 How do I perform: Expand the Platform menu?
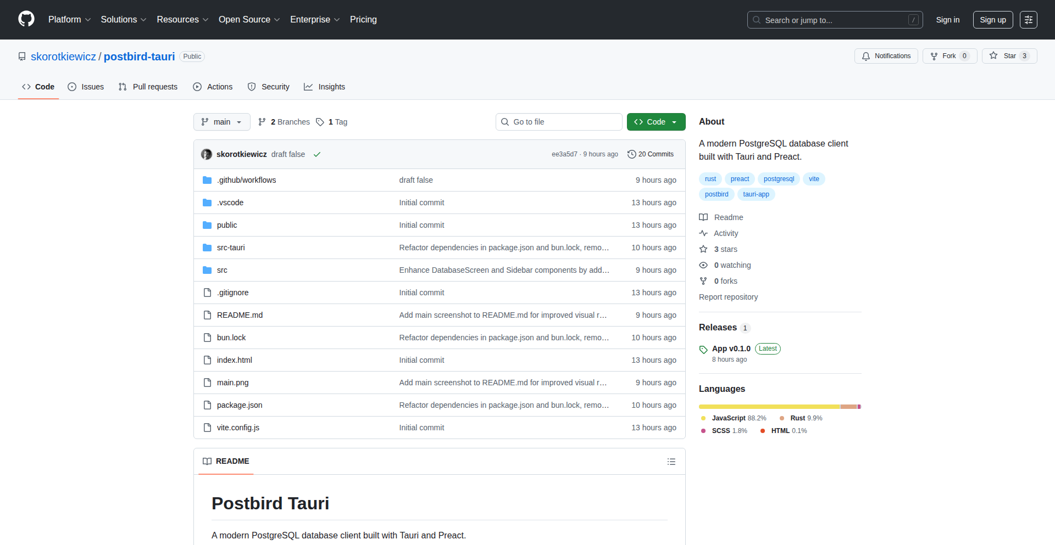(x=69, y=20)
